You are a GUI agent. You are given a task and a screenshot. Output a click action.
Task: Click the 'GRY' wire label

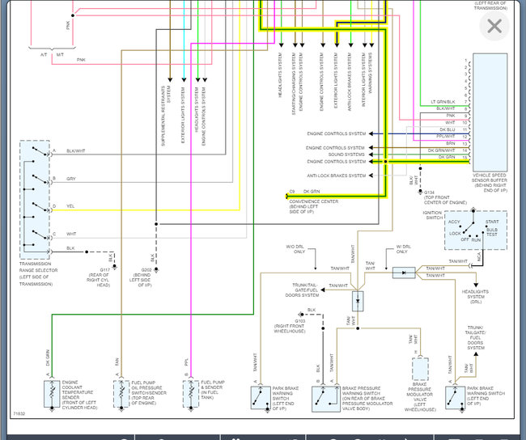[70, 179]
